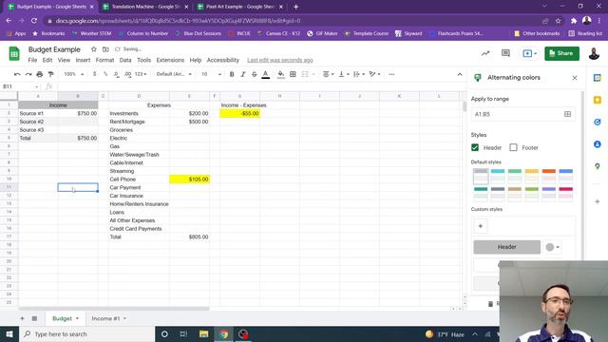Viewport: 608px width, 342px height.
Task: Open last edit was seconds ago link
Action: coord(280,60)
